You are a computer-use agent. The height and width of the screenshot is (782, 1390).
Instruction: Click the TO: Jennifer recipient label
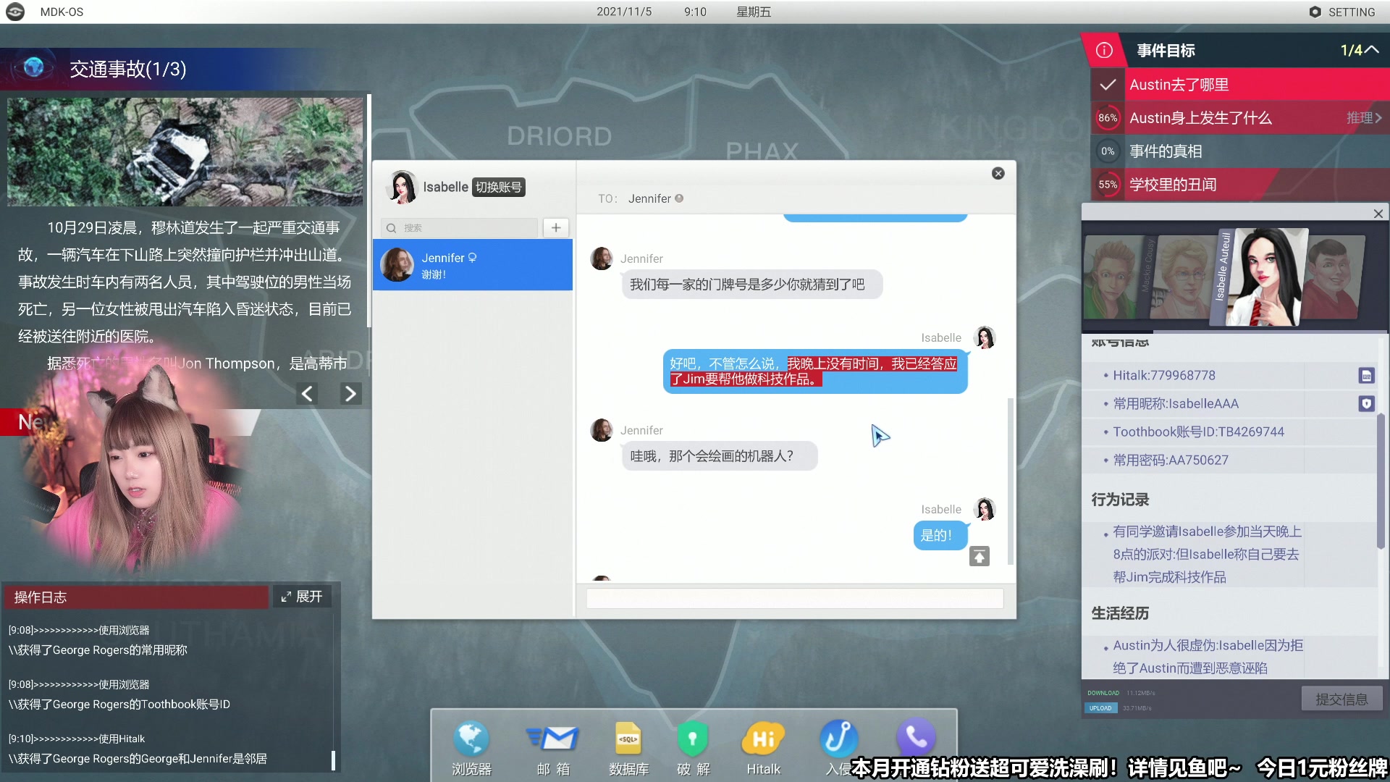[641, 198]
